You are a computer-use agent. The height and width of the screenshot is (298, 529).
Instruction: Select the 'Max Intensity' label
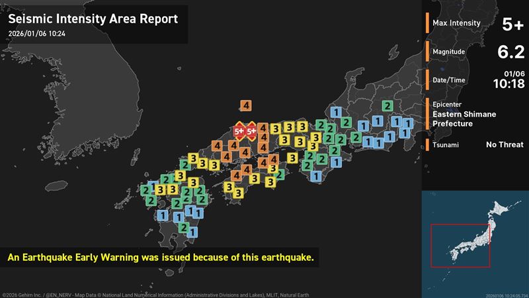456,23
